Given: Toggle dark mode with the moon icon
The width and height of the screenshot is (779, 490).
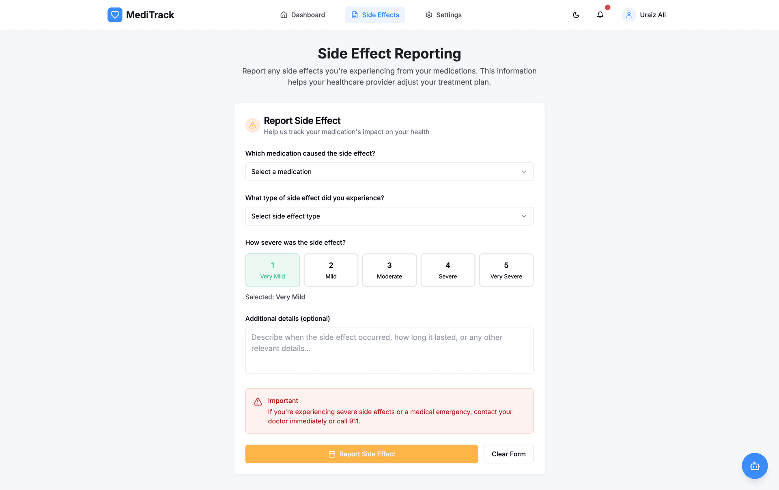Looking at the screenshot, I should pos(576,15).
